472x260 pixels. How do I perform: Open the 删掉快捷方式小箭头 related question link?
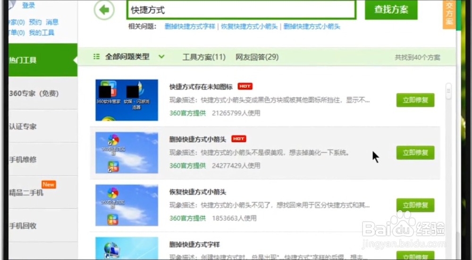[312, 26]
